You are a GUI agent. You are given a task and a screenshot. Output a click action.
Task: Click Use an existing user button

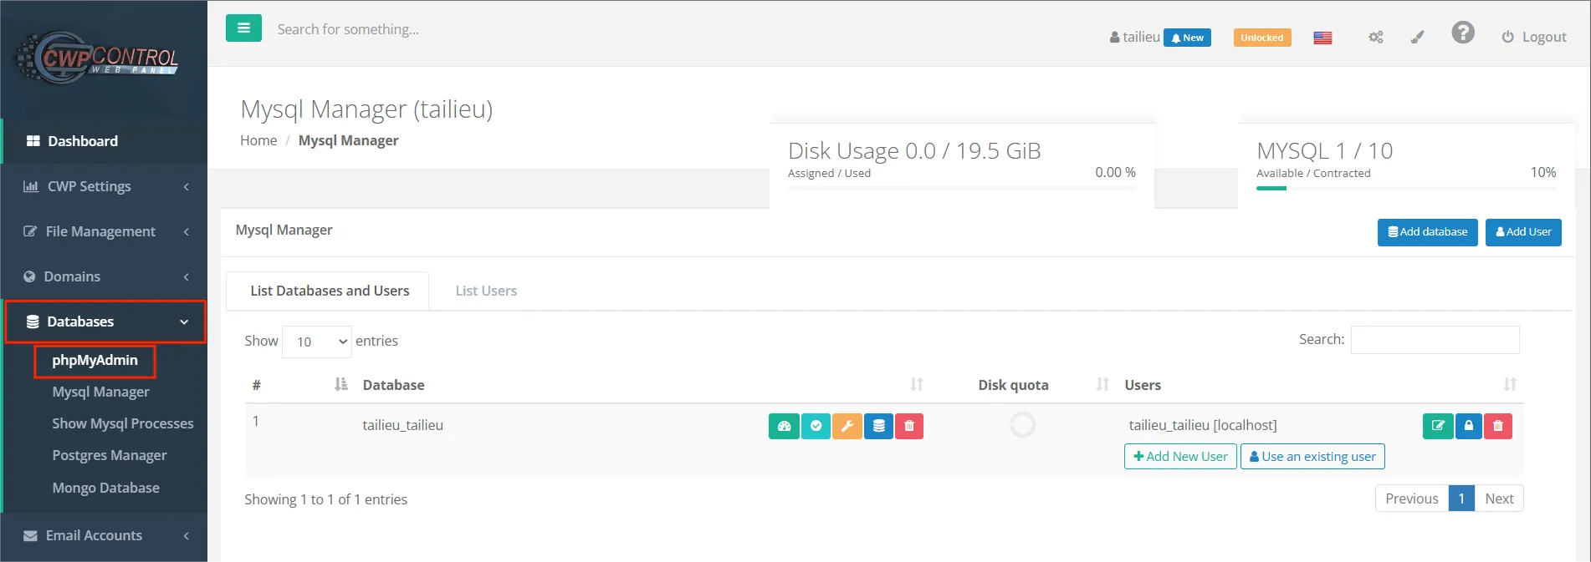[1312, 457]
